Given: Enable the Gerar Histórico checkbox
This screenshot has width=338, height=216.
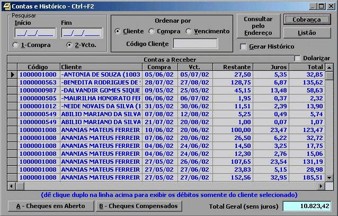Looking at the screenshot, I should [244, 46].
